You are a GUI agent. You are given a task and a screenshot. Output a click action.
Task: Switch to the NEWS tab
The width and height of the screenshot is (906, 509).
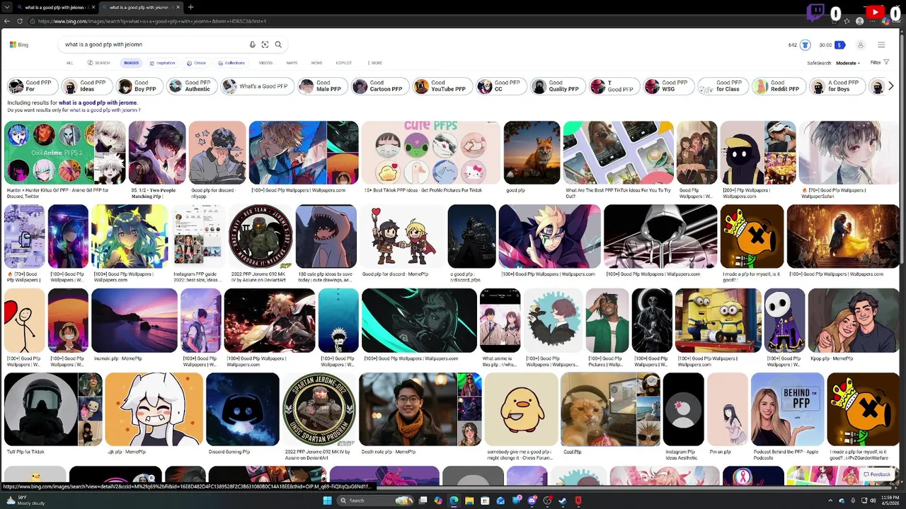(316, 63)
